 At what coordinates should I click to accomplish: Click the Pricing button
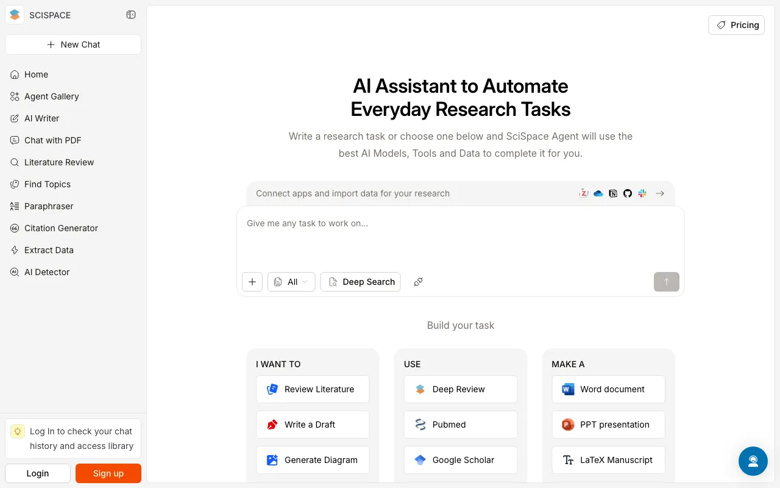click(737, 25)
